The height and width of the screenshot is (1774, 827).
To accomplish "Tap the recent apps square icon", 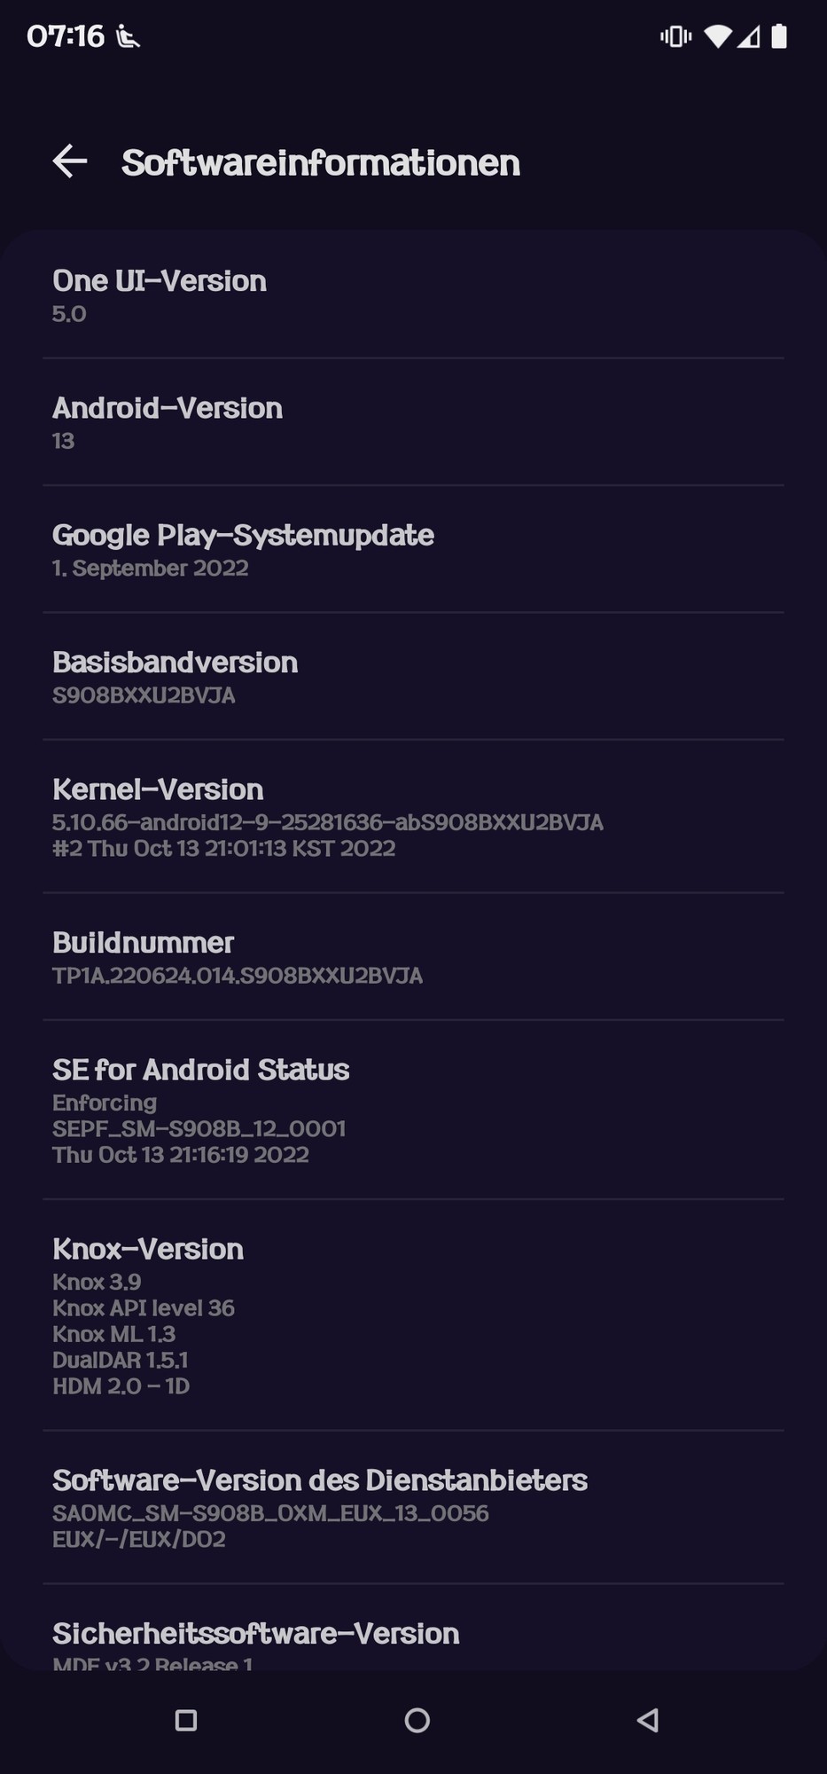I will (186, 1721).
